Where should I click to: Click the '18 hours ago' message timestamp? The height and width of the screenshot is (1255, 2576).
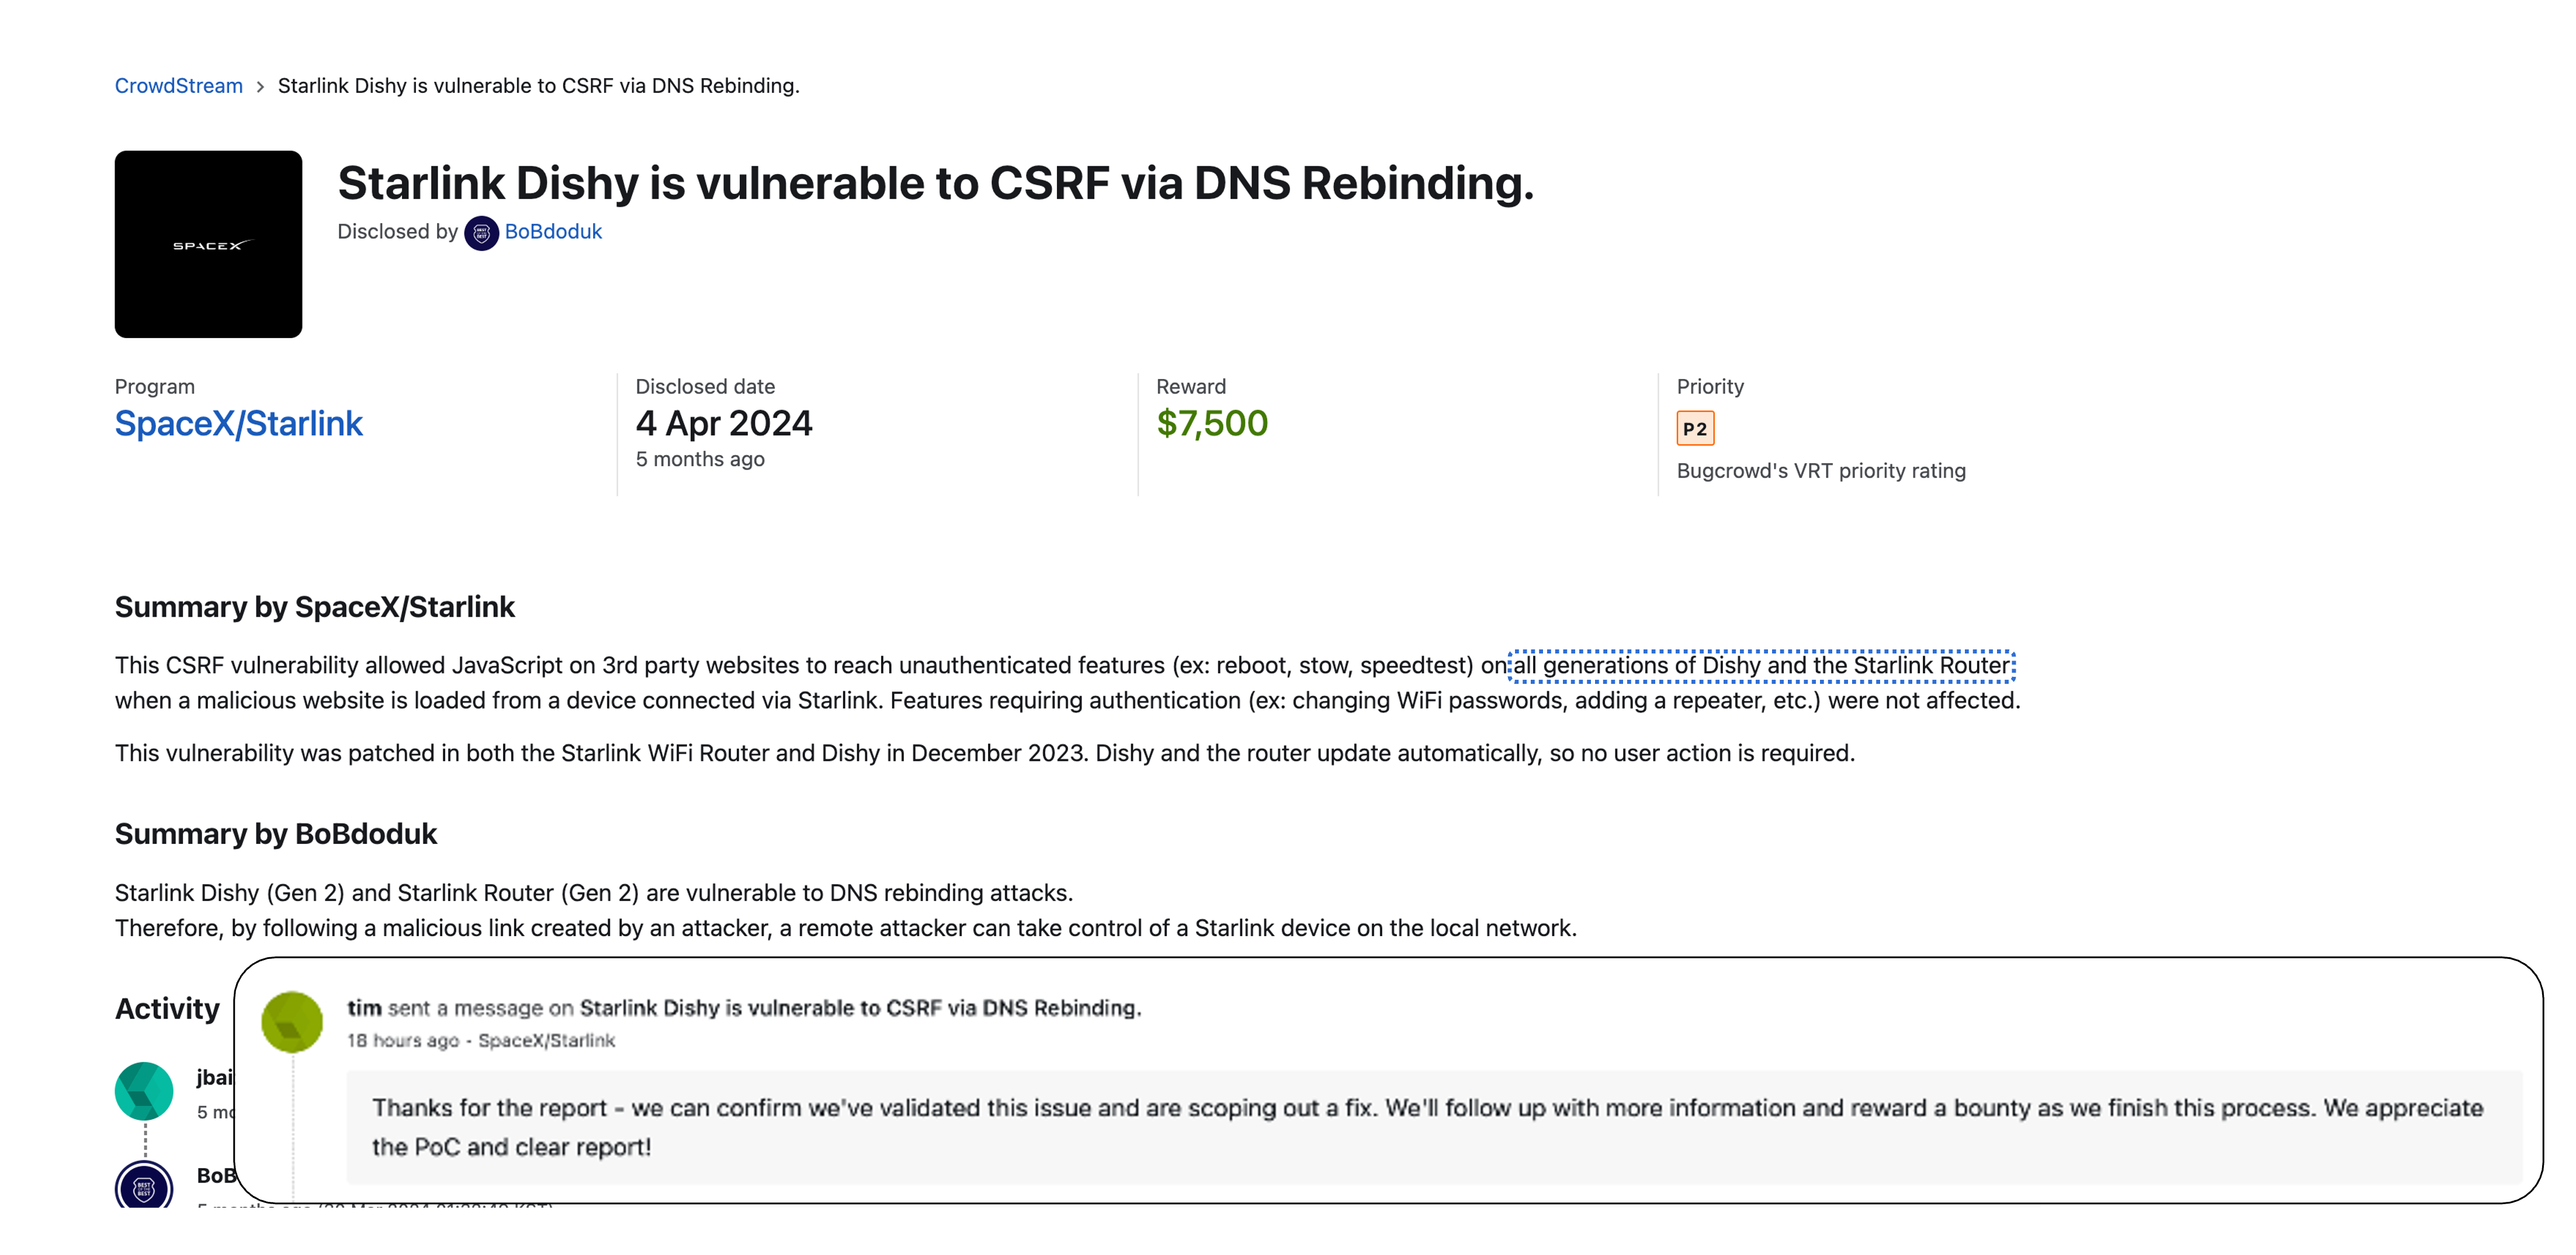pos(402,1040)
